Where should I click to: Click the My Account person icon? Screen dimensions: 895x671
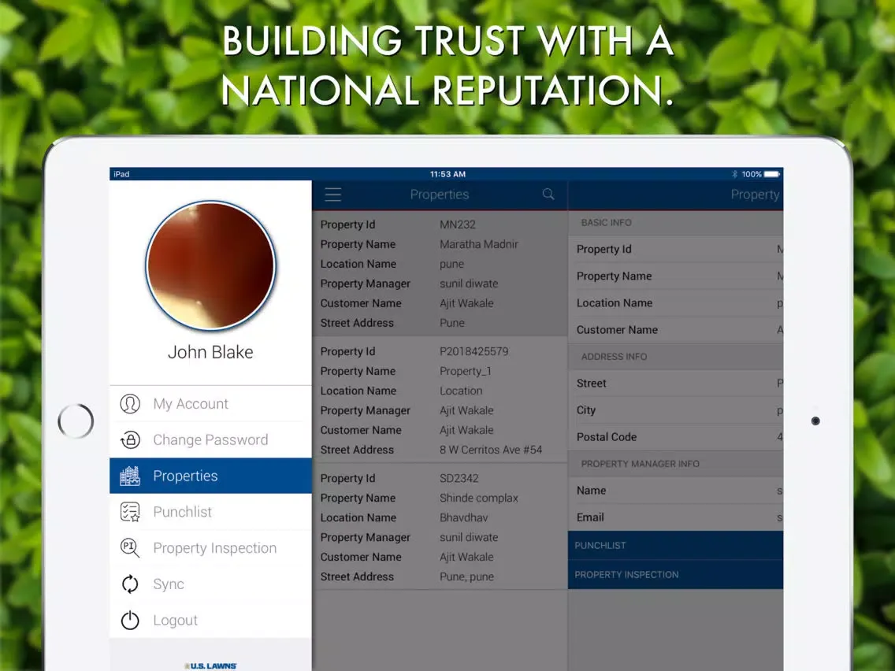(130, 404)
